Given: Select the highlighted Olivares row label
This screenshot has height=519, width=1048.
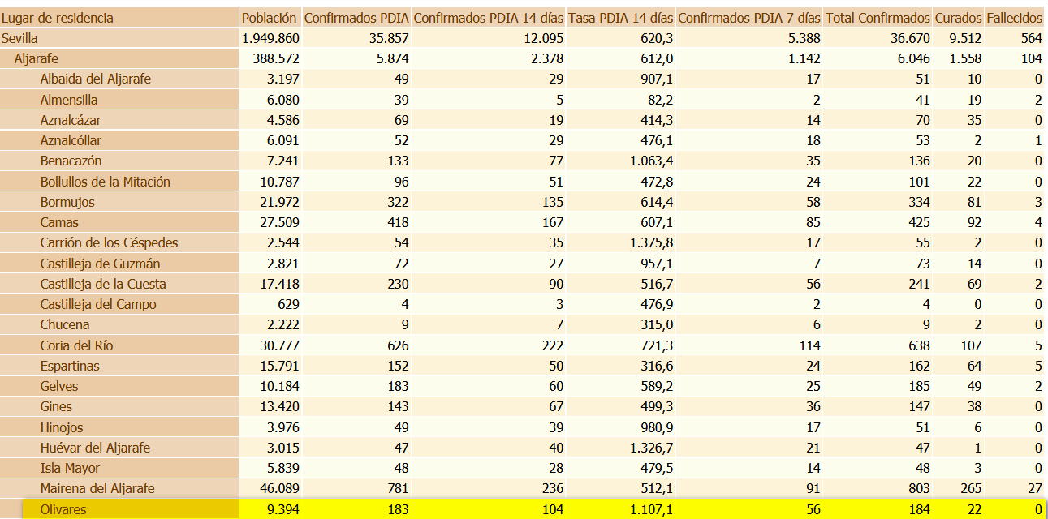Looking at the screenshot, I should [x=63, y=509].
